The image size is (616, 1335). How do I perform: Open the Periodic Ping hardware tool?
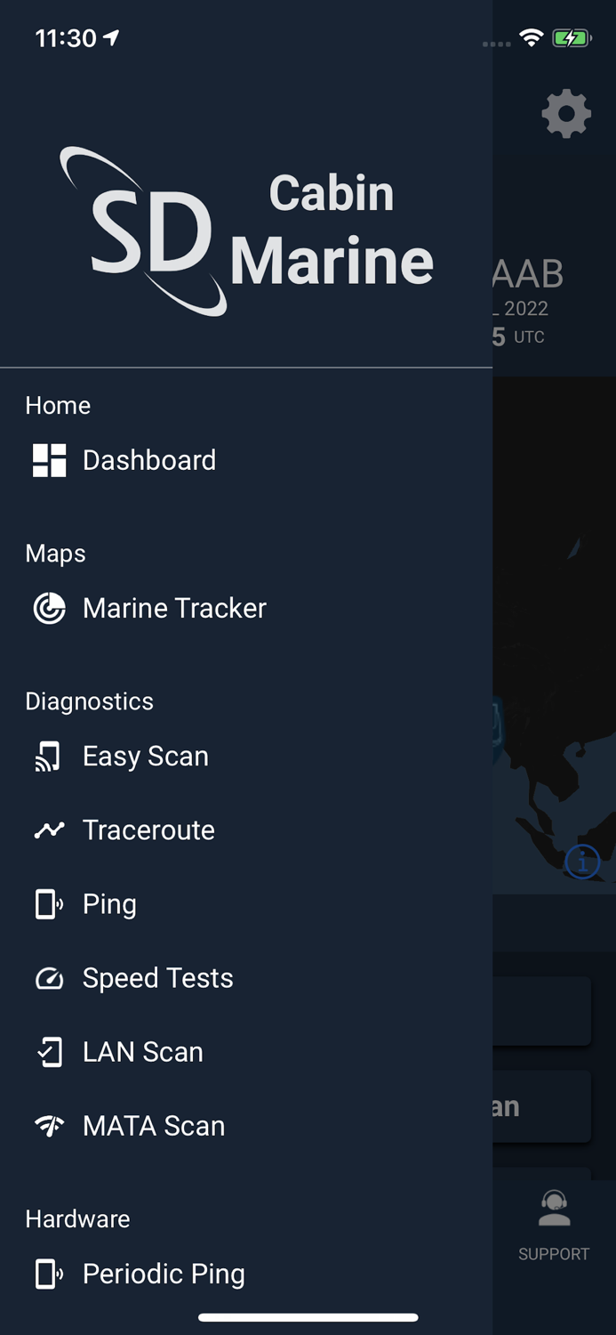(x=164, y=1274)
